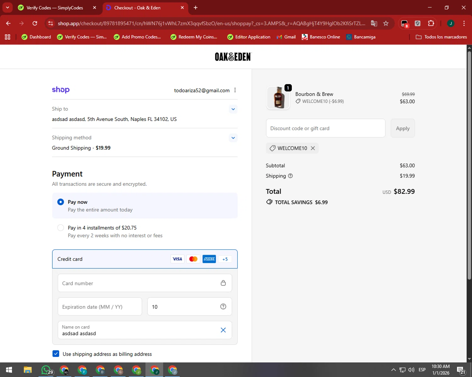Viewport: 472px width, 377px height.
Task: Click the lock icon in Card number field
Action: coord(223,283)
